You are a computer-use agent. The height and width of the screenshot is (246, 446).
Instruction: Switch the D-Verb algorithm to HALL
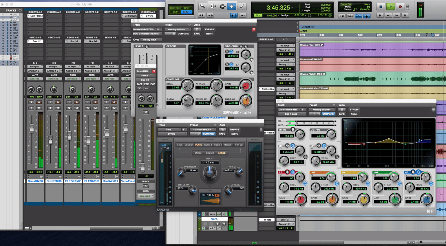click(180, 145)
